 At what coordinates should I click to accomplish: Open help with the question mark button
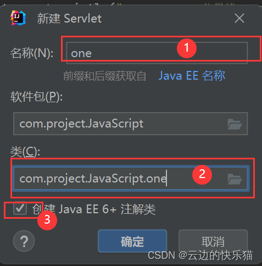click(24, 241)
